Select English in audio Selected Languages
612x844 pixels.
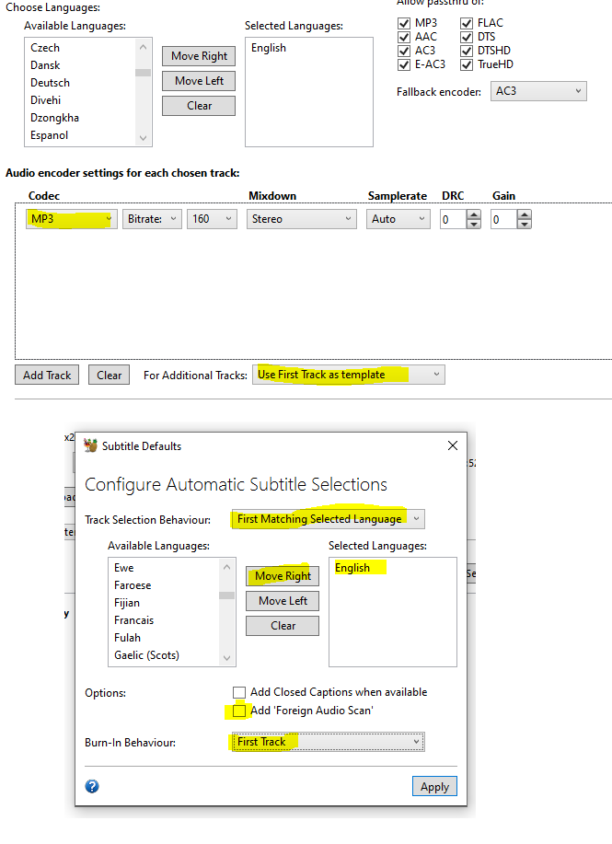pyautogui.click(x=269, y=48)
